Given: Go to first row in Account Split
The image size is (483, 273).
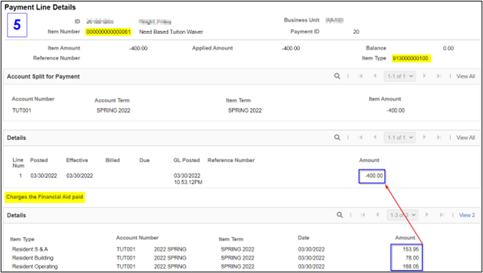Looking at the screenshot, I should (x=360, y=76).
